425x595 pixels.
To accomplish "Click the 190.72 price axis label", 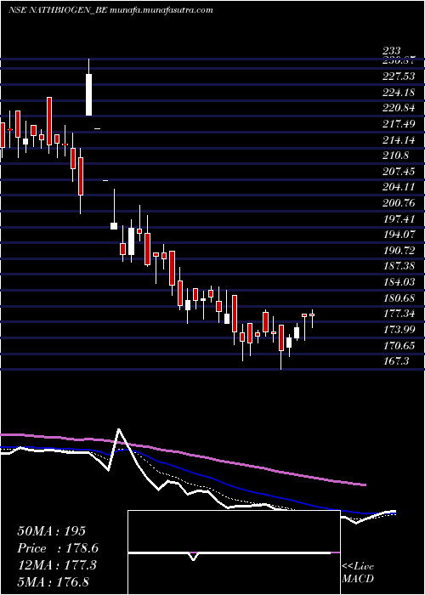I will tap(399, 251).
